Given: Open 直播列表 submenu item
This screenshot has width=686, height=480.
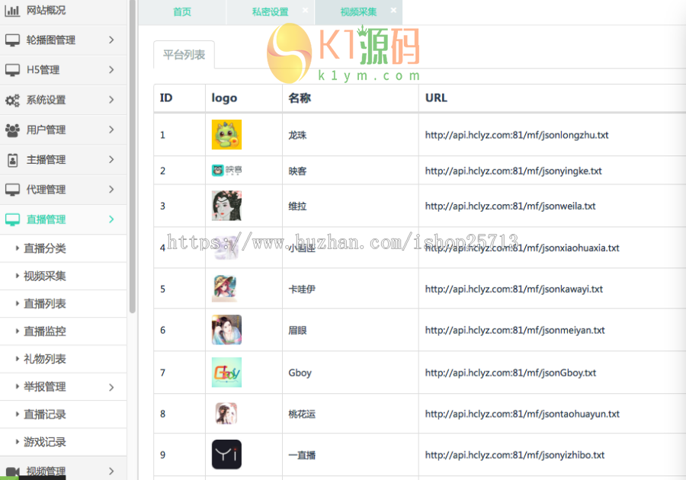Looking at the screenshot, I should pyautogui.click(x=63, y=303).
